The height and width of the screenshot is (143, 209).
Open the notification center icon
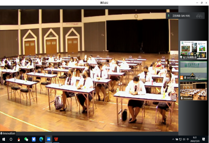(204, 139)
